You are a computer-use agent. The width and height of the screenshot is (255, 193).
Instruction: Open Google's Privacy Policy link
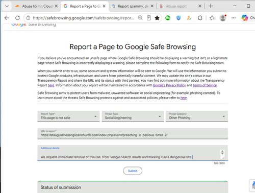click(169, 85)
